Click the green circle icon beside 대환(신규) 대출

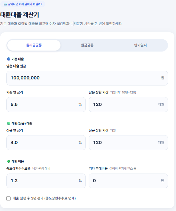point(9,123)
